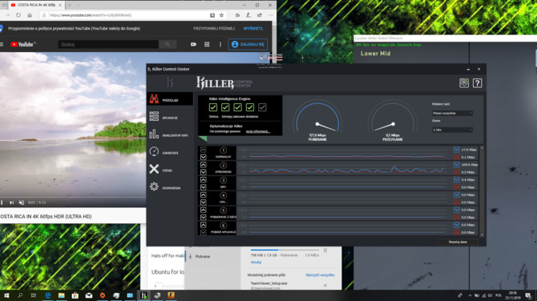Toggle the red upload icon showing 0.3 Mbps

point(457,172)
